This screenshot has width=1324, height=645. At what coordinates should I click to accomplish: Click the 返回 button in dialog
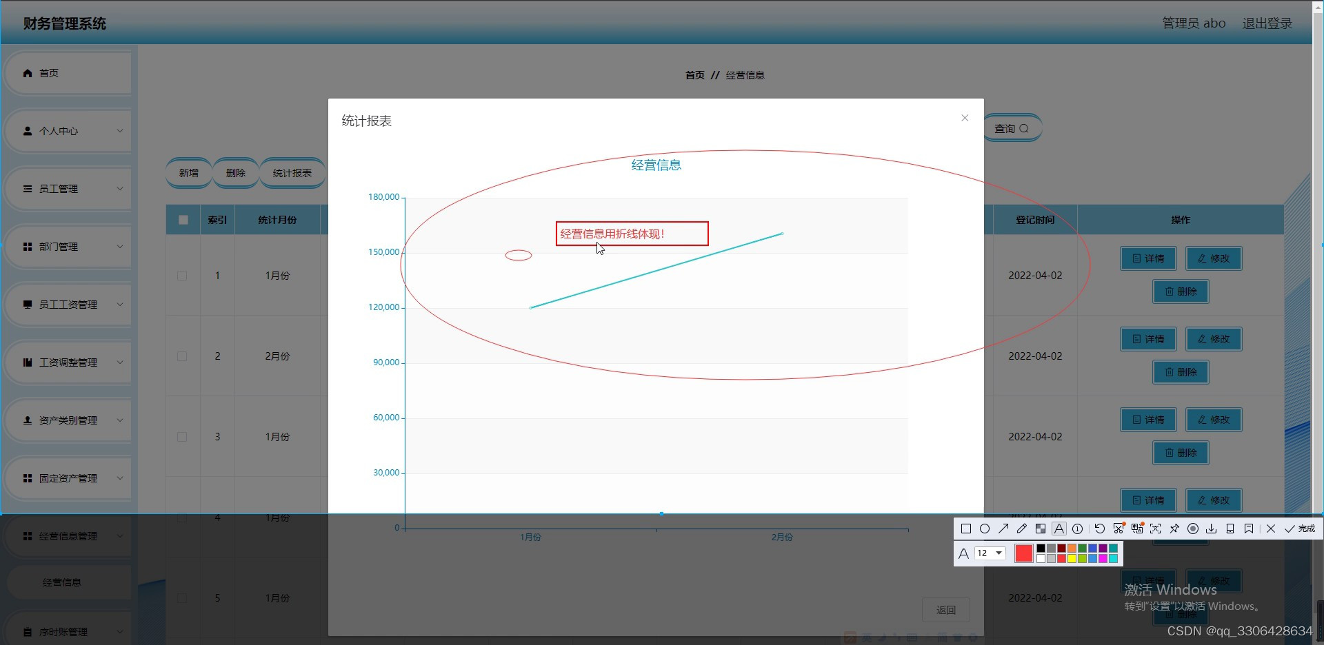tap(946, 610)
